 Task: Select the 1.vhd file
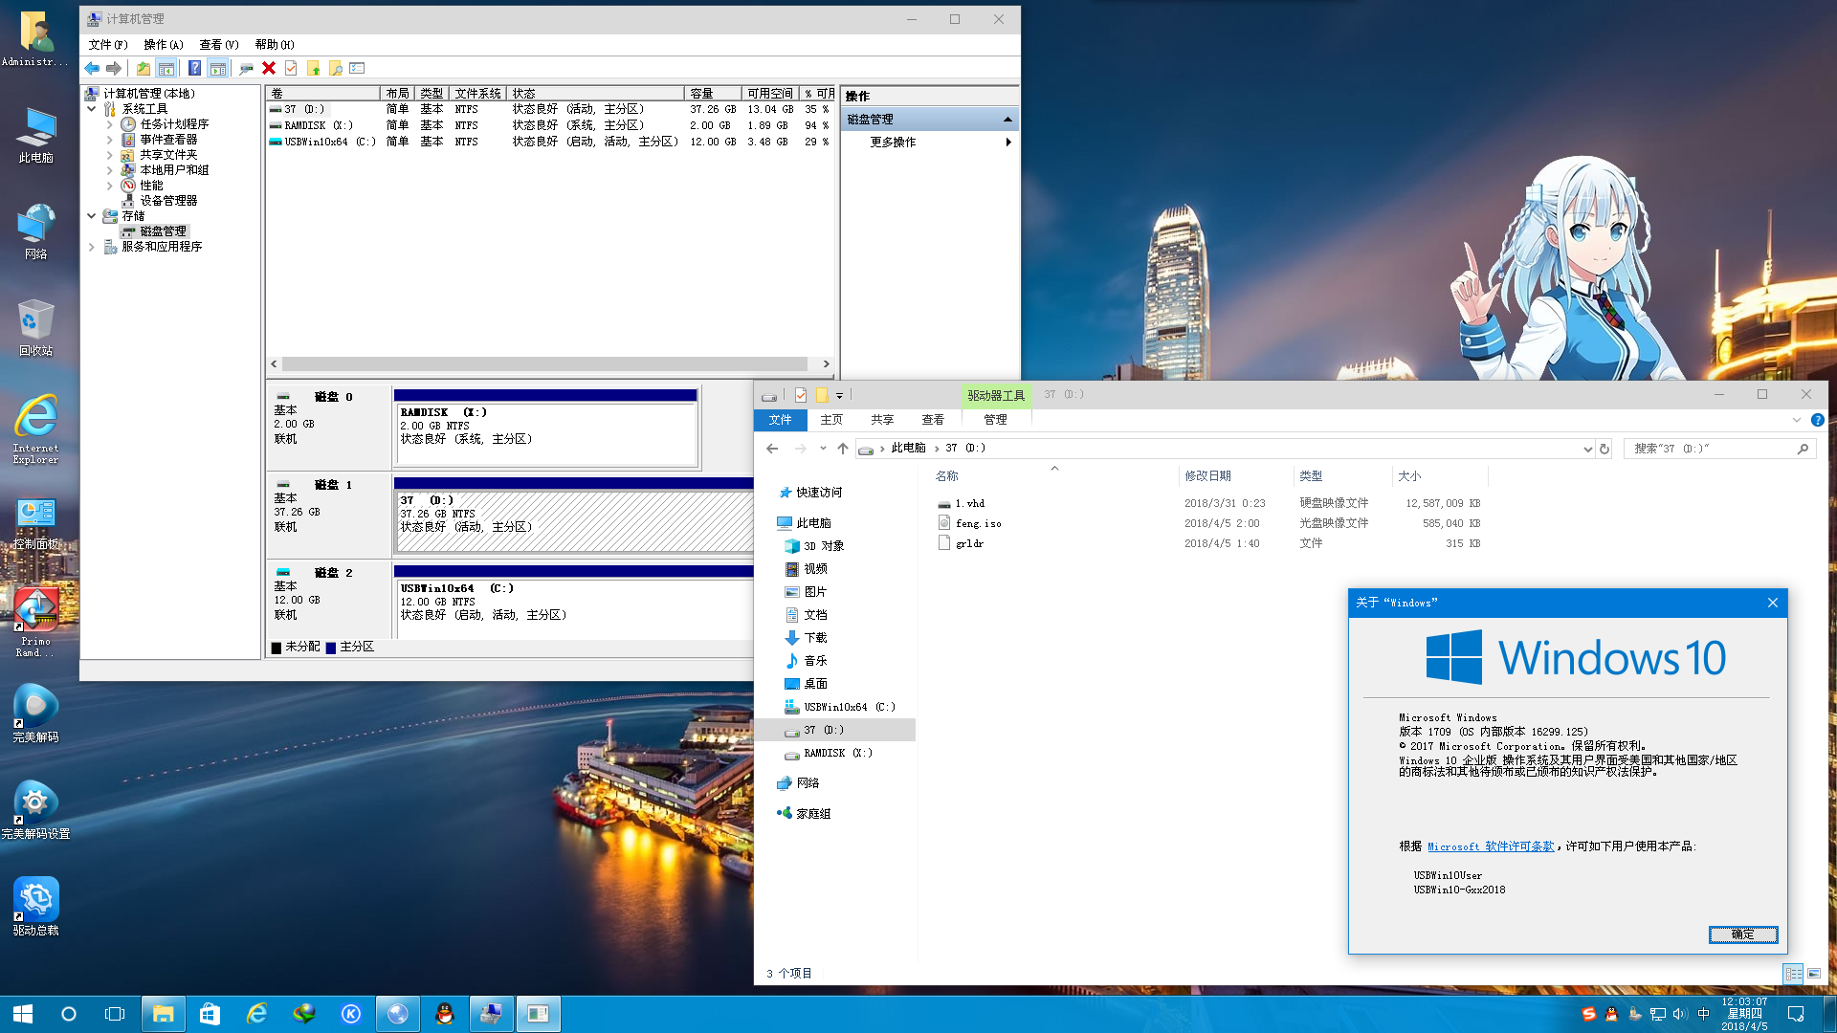tap(969, 503)
